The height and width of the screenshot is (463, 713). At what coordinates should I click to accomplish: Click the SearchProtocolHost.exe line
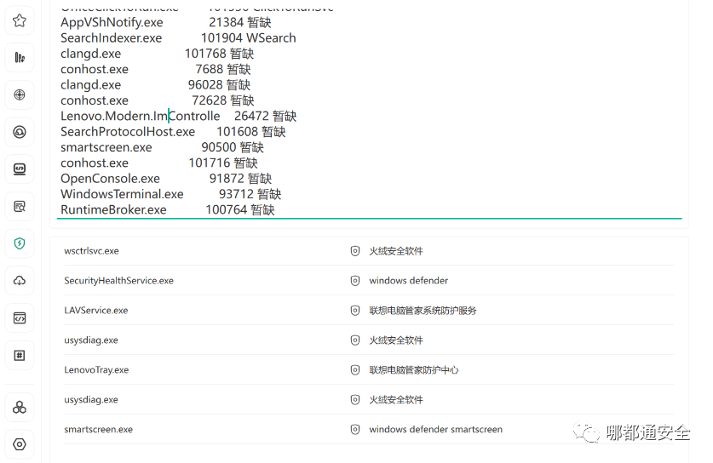coord(173,132)
